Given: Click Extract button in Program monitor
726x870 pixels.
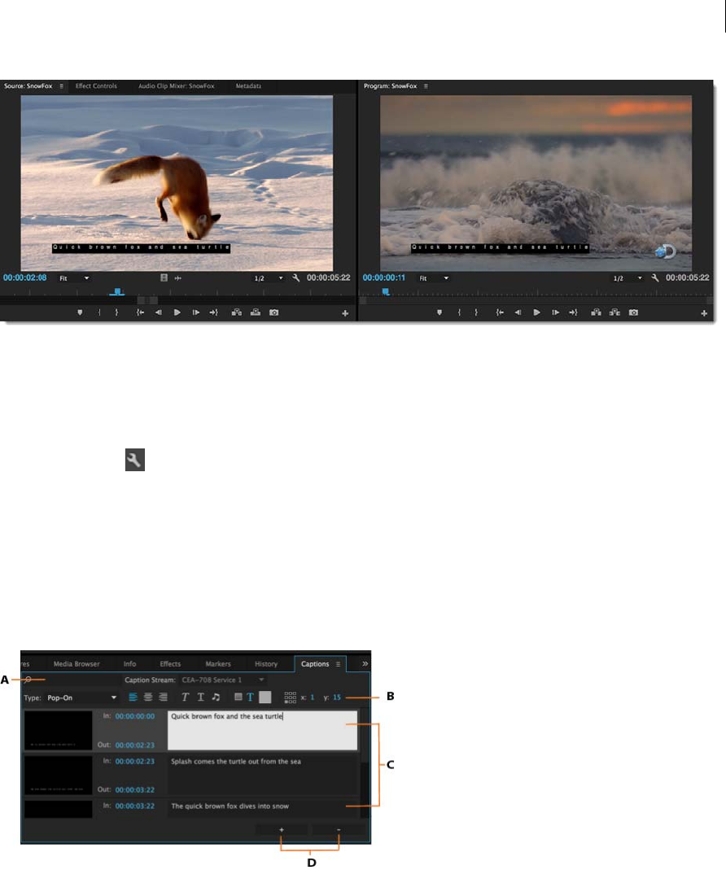Looking at the screenshot, I should 614,313.
